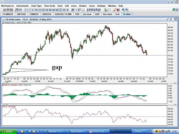The height and width of the screenshot is (134, 179).
Task: Open the Studies menu
Action: tap(83, 6)
